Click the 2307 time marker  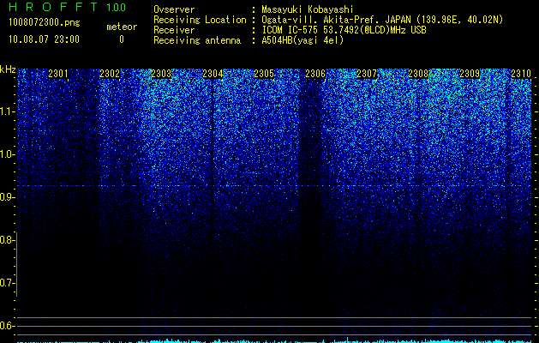tap(367, 74)
